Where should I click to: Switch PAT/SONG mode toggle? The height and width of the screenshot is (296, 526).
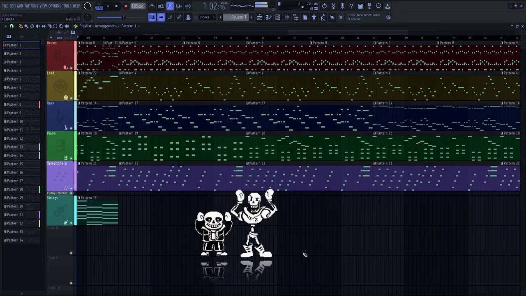(x=99, y=6)
